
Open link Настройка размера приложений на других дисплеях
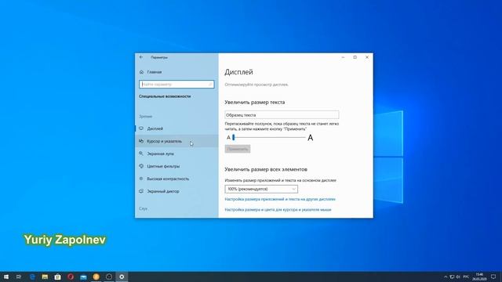pos(280,199)
